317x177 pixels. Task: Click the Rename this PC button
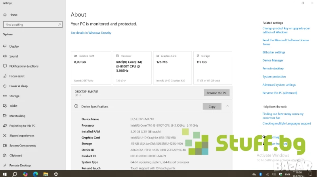pyautogui.click(x=216, y=93)
